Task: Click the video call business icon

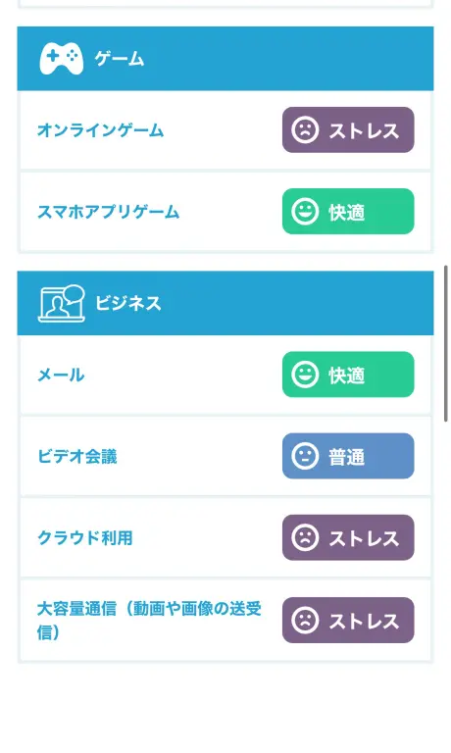Action: tap(62, 303)
